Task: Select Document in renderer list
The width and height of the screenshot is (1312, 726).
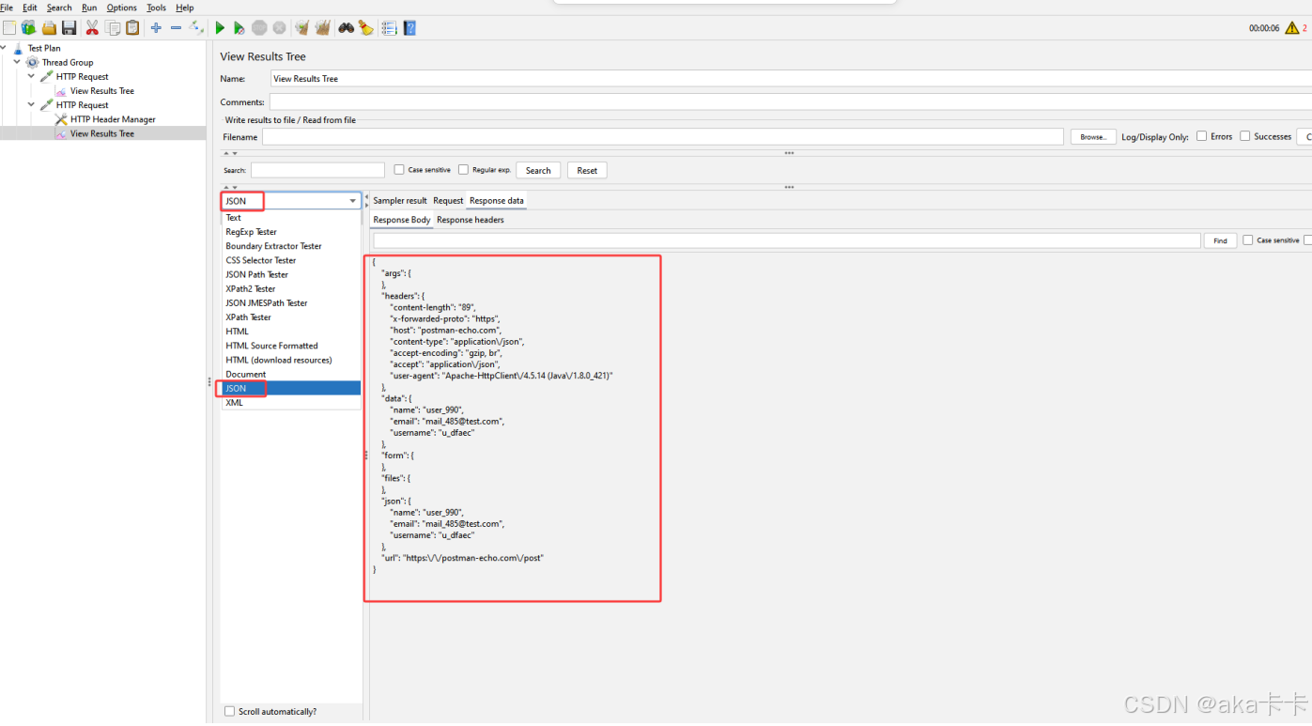Action: pos(291,374)
